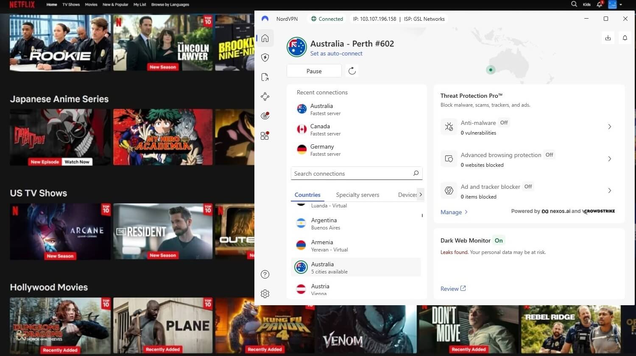Click the reconnect refresh icon beside Pause
This screenshot has width=636, height=356.
[352, 71]
